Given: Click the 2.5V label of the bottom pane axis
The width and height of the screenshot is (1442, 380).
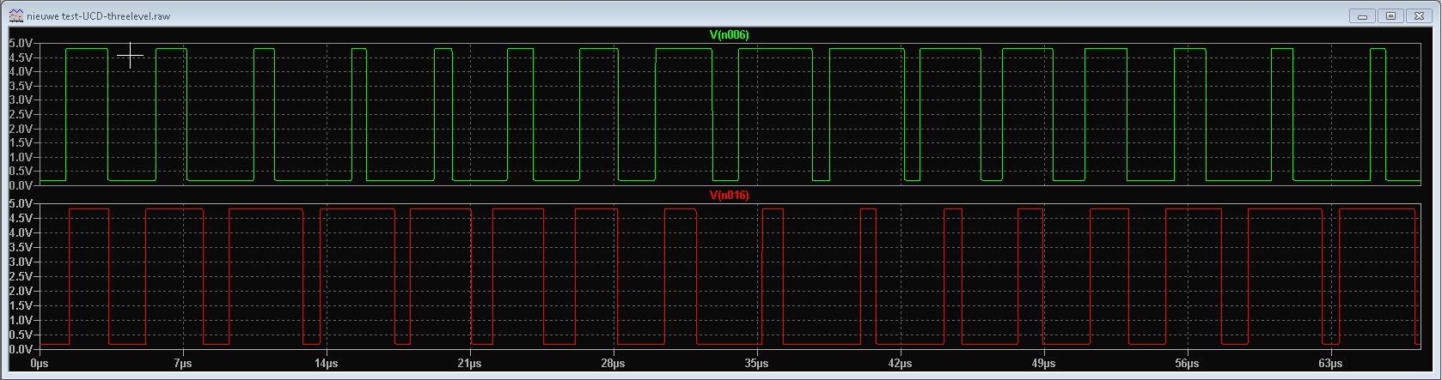Looking at the screenshot, I should 21,276.
